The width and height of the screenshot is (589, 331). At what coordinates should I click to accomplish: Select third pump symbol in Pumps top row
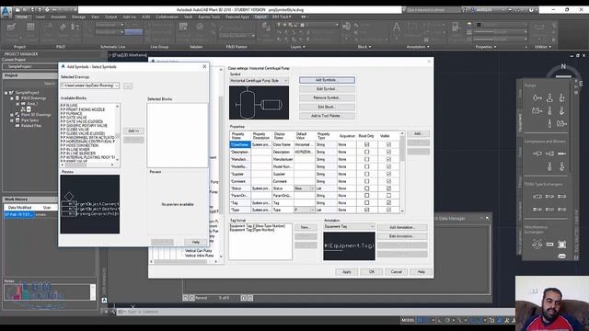coord(562,98)
